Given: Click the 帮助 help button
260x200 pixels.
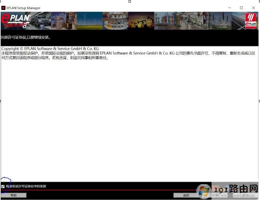Looking at the screenshot, I should click(14, 195).
